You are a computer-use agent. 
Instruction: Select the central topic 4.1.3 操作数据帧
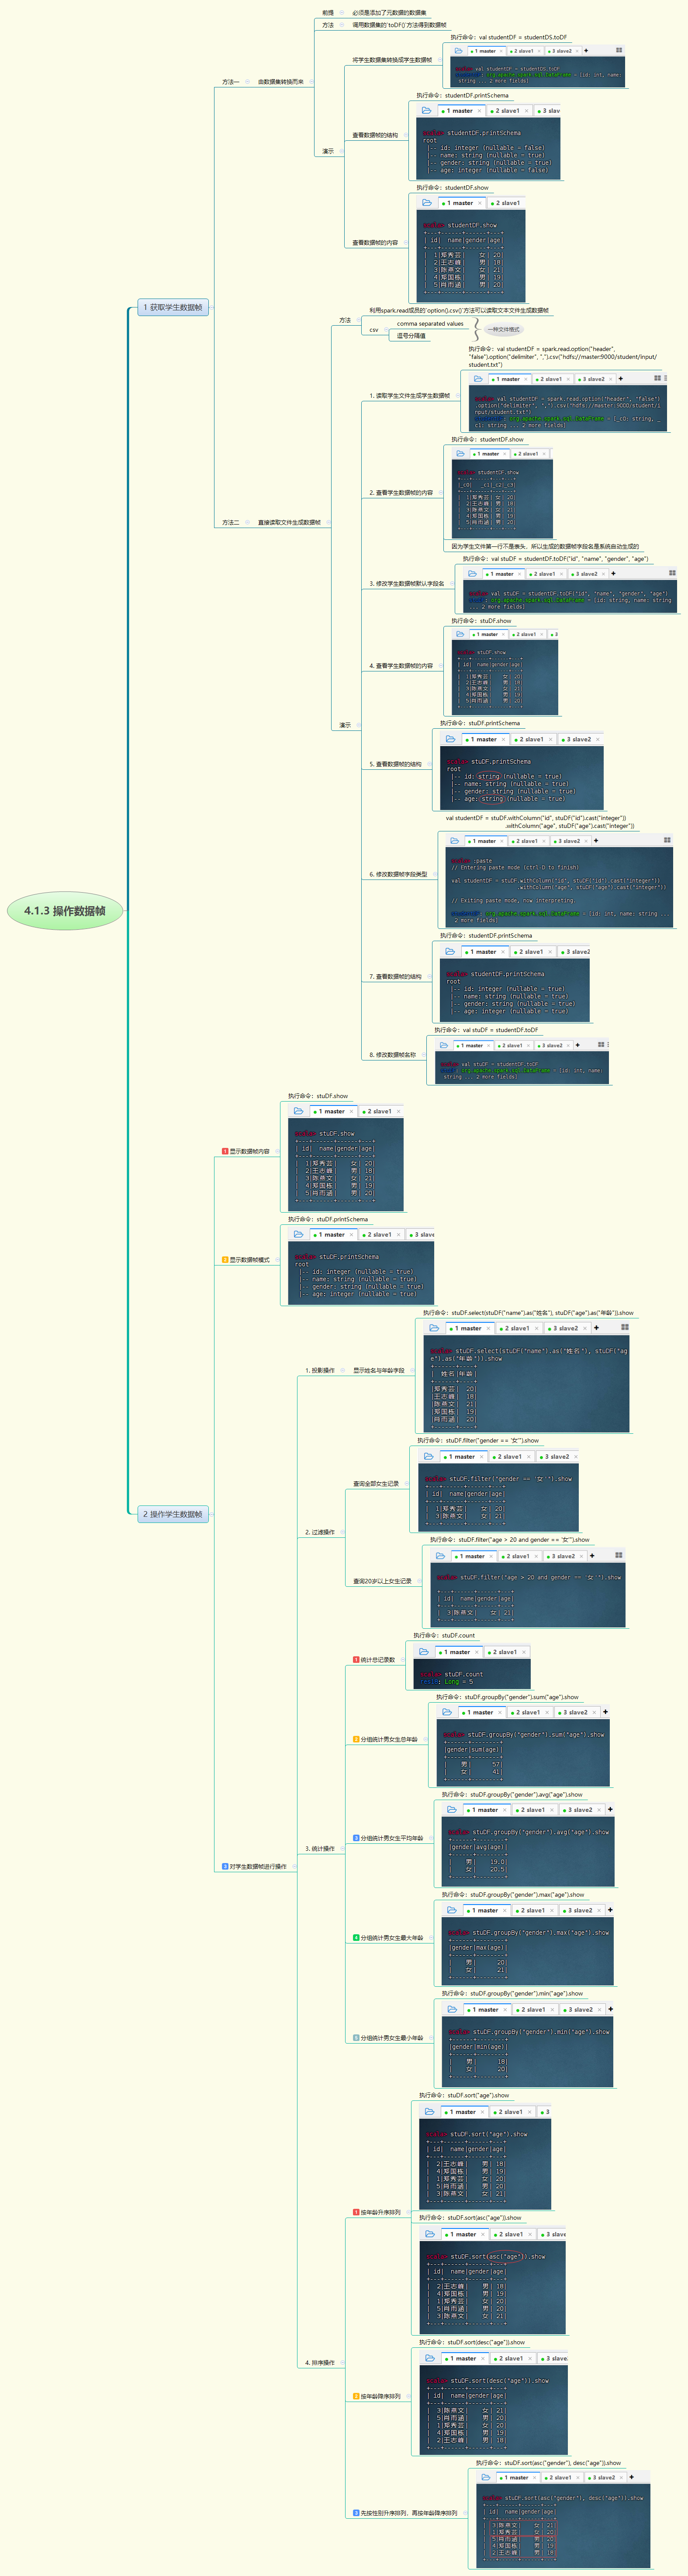tap(65, 911)
